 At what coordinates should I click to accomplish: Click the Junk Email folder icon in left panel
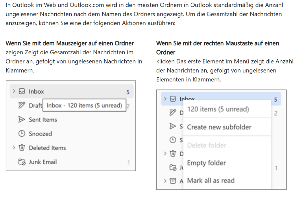click(22, 162)
